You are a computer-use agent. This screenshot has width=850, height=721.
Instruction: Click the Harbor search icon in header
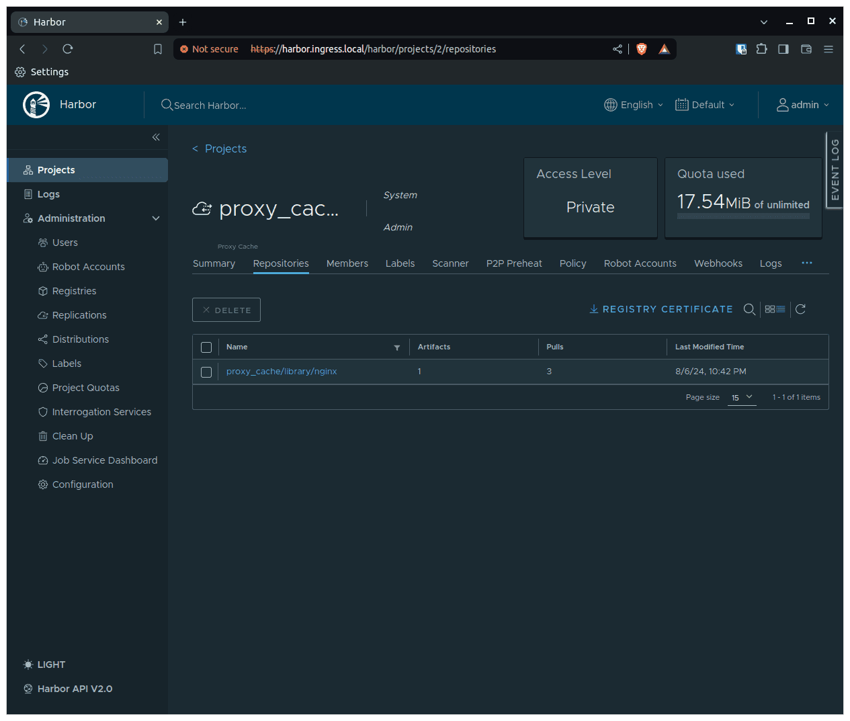coord(167,105)
